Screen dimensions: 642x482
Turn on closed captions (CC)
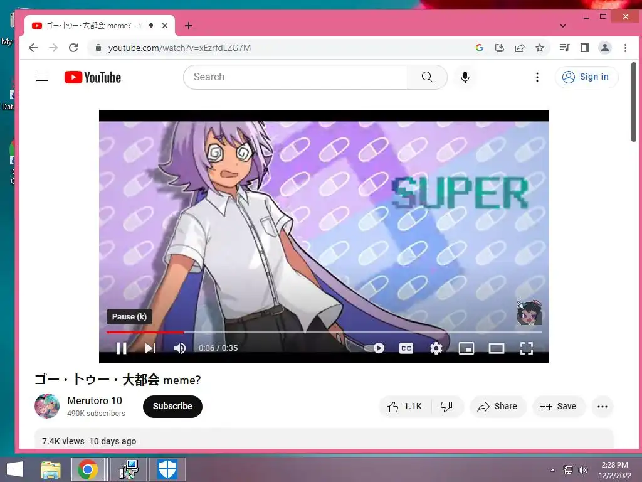[x=406, y=348]
